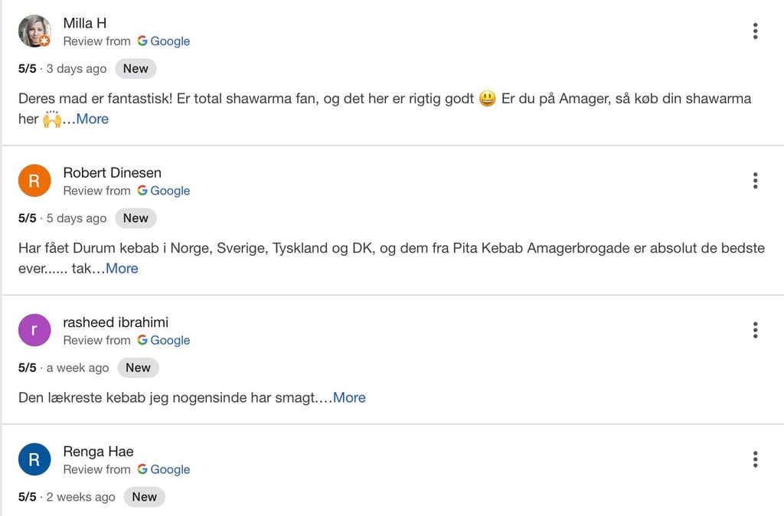Click Milla H's profile picture thumbnail
This screenshot has height=516, width=784.
33,29
